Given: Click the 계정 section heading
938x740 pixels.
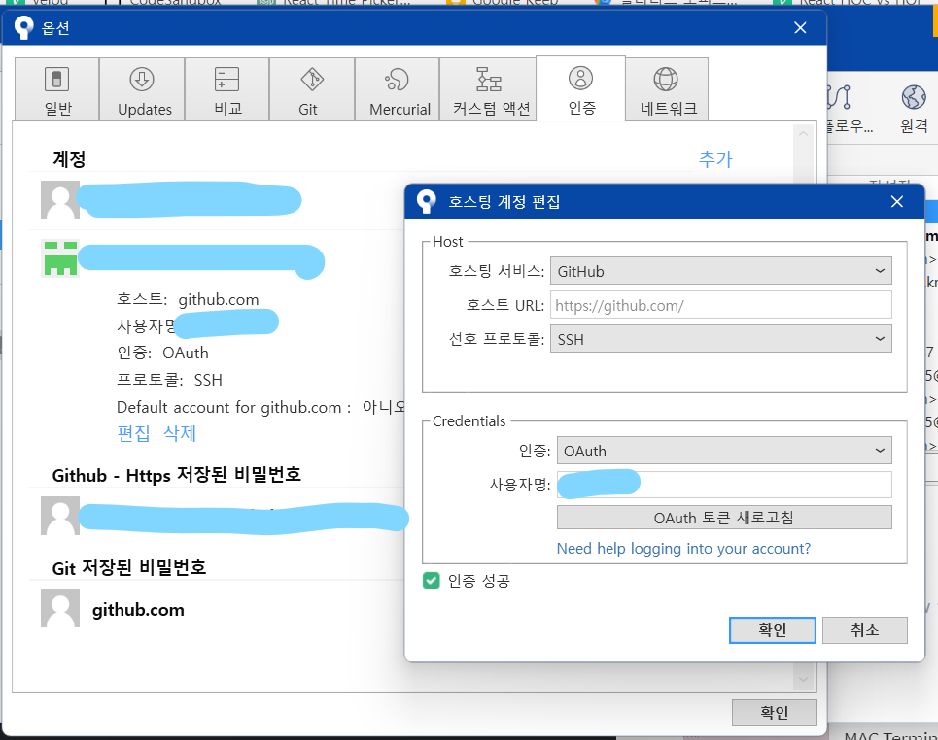Looking at the screenshot, I should (x=69, y=159).
